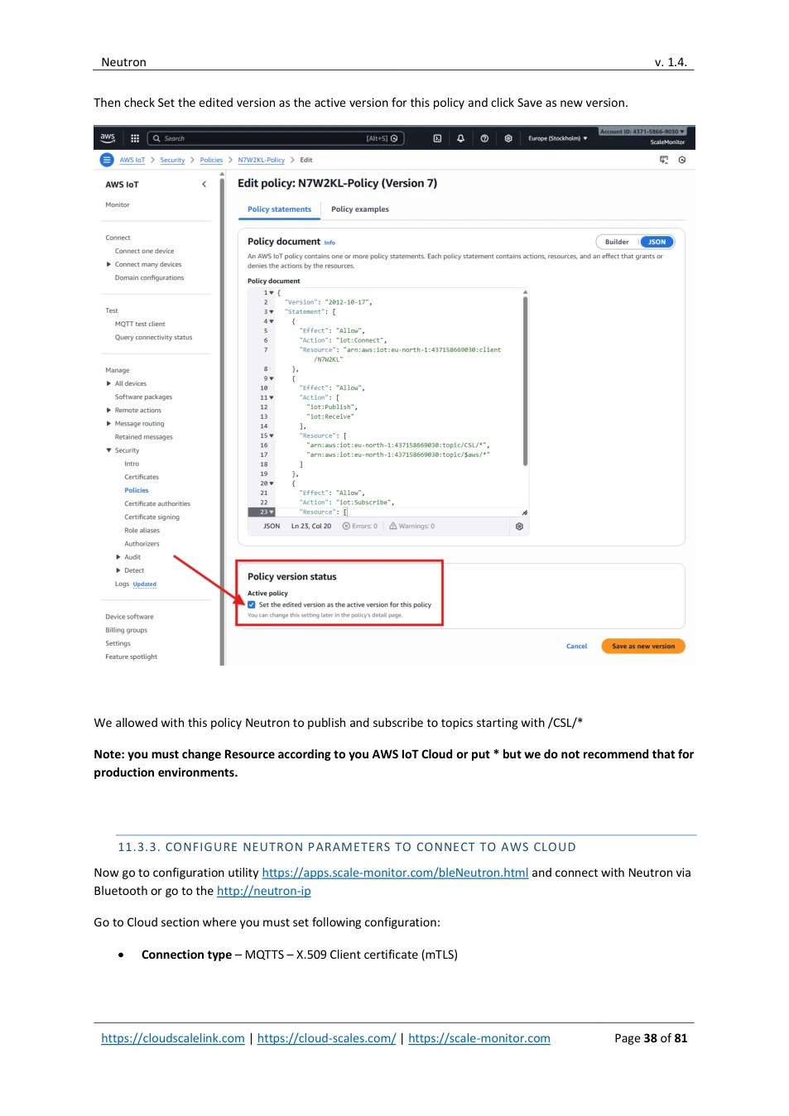Open the bleNeutron.html configuration utility link

[x=395, y=873]
